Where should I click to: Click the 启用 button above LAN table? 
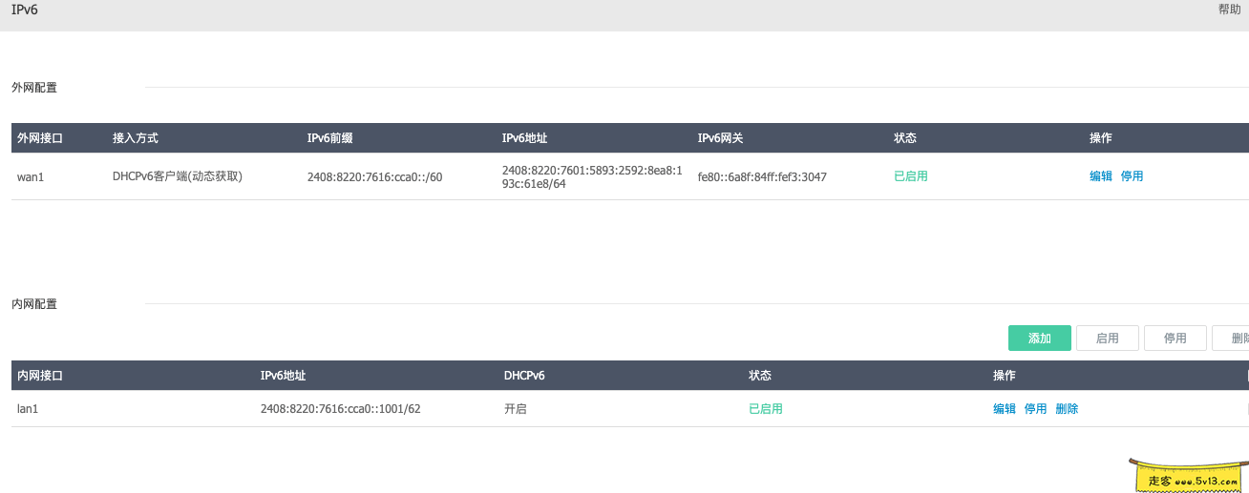click(x=1108, y=339)
